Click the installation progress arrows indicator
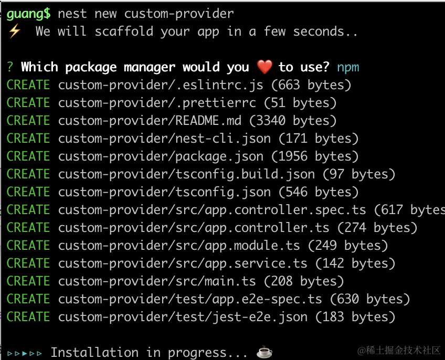The width and height of the screenshot is (445, 360). tap(25, 353)
